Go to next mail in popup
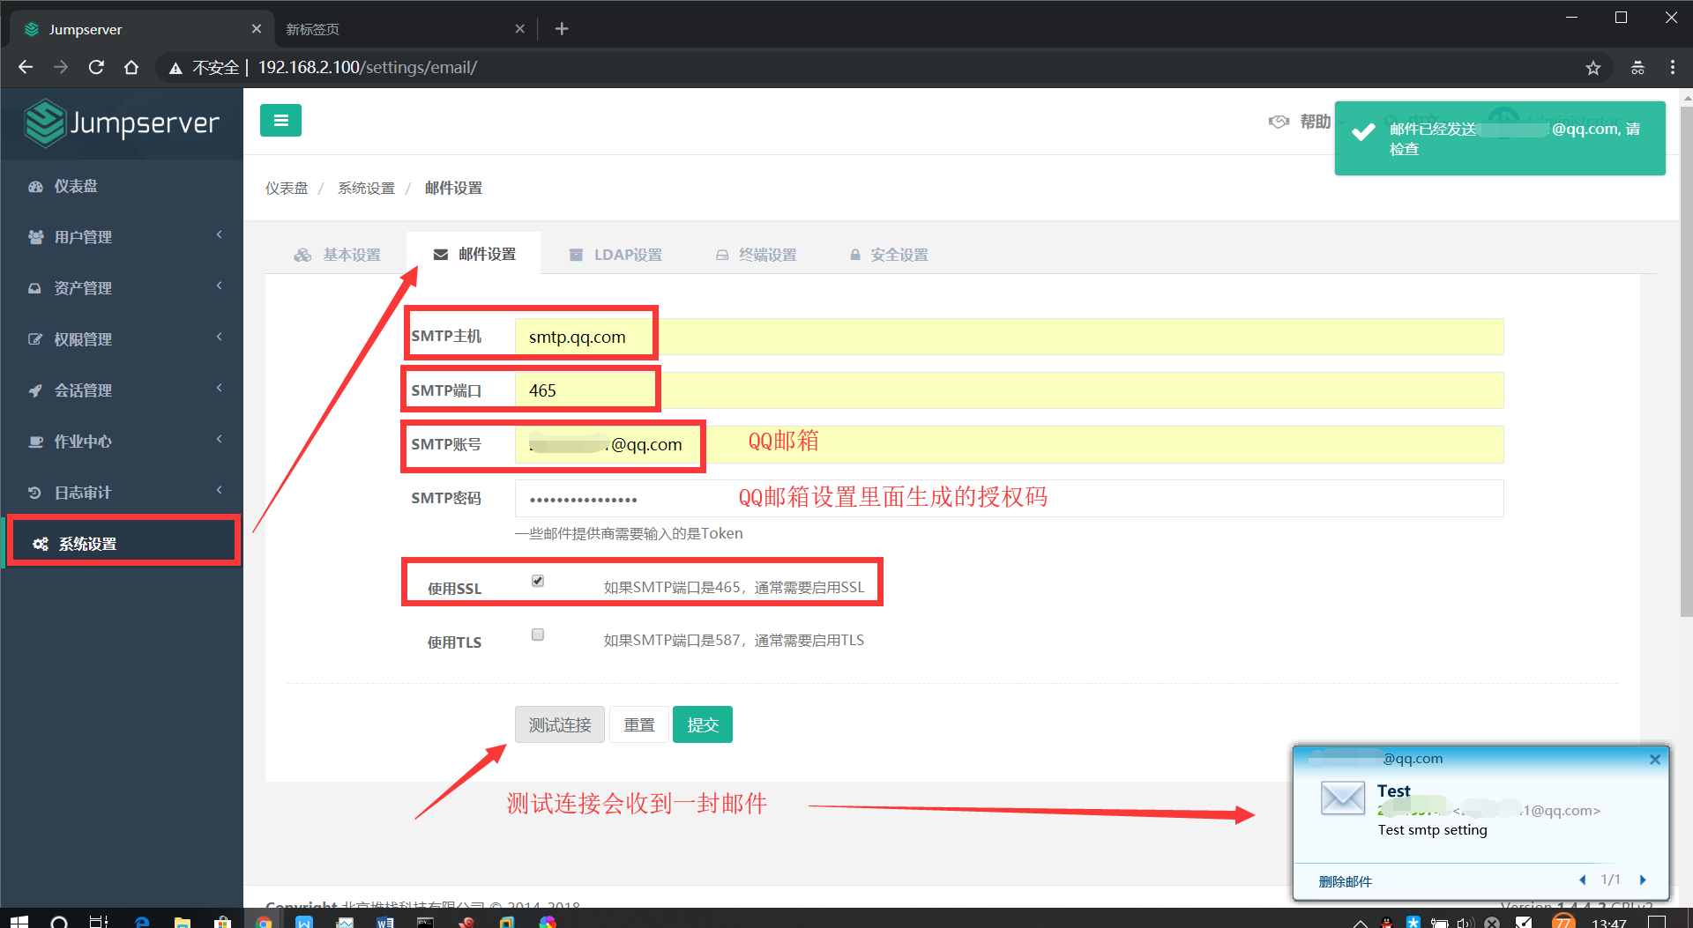 1643,880
